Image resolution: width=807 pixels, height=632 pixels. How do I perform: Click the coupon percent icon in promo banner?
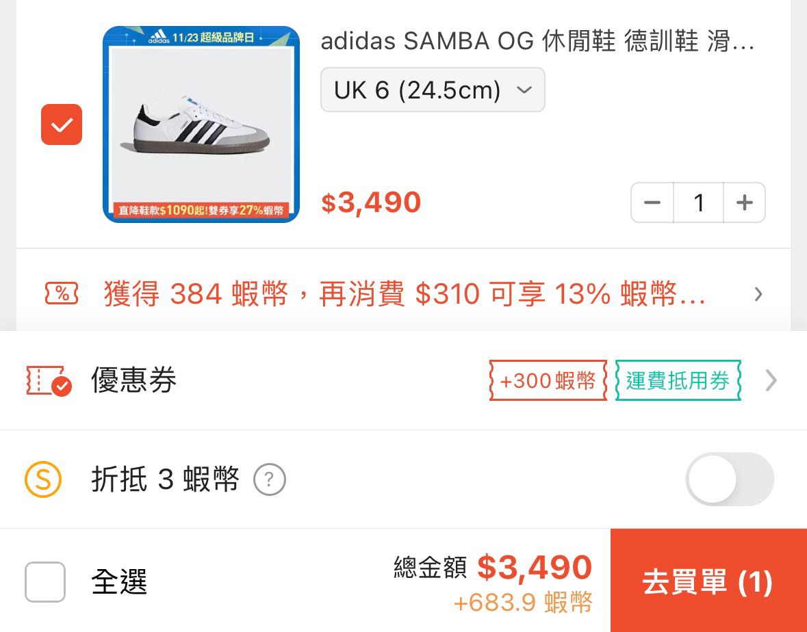(61, 294)
